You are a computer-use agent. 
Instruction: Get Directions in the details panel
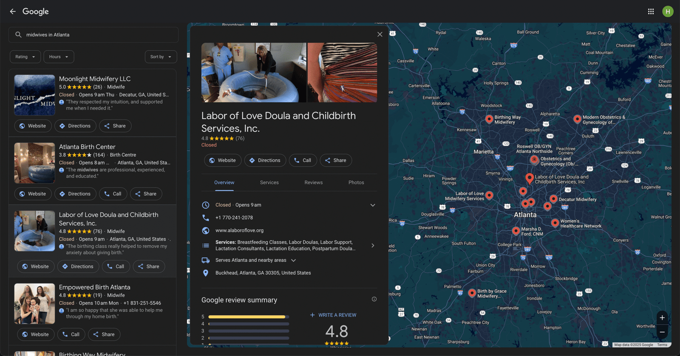click(265, 161)
